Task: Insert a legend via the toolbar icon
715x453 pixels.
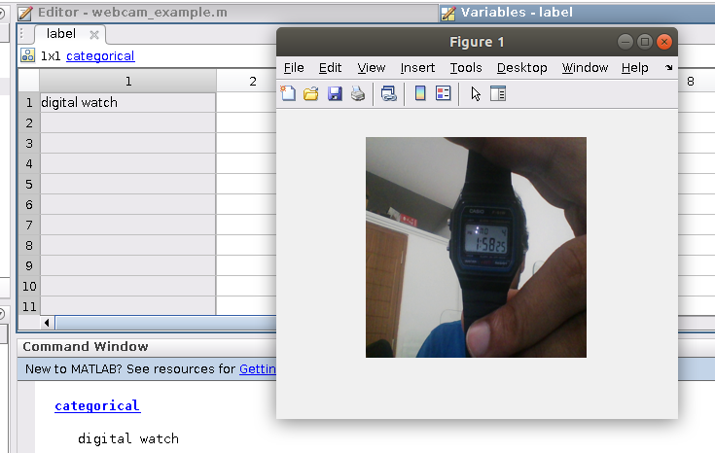Action: point(444,94)
